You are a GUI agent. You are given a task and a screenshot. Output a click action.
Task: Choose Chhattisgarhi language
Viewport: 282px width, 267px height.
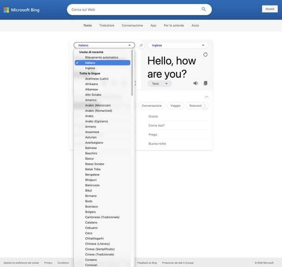point(103,238)
